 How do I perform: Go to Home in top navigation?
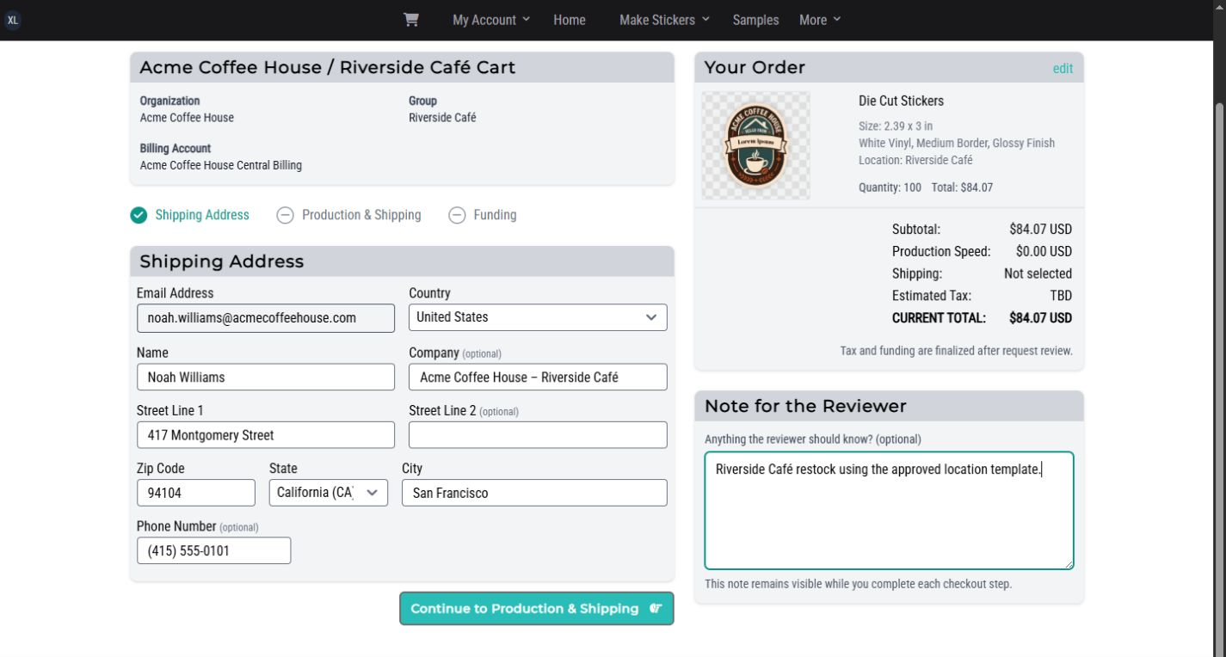pyautogui.click(x=570, y=20)
